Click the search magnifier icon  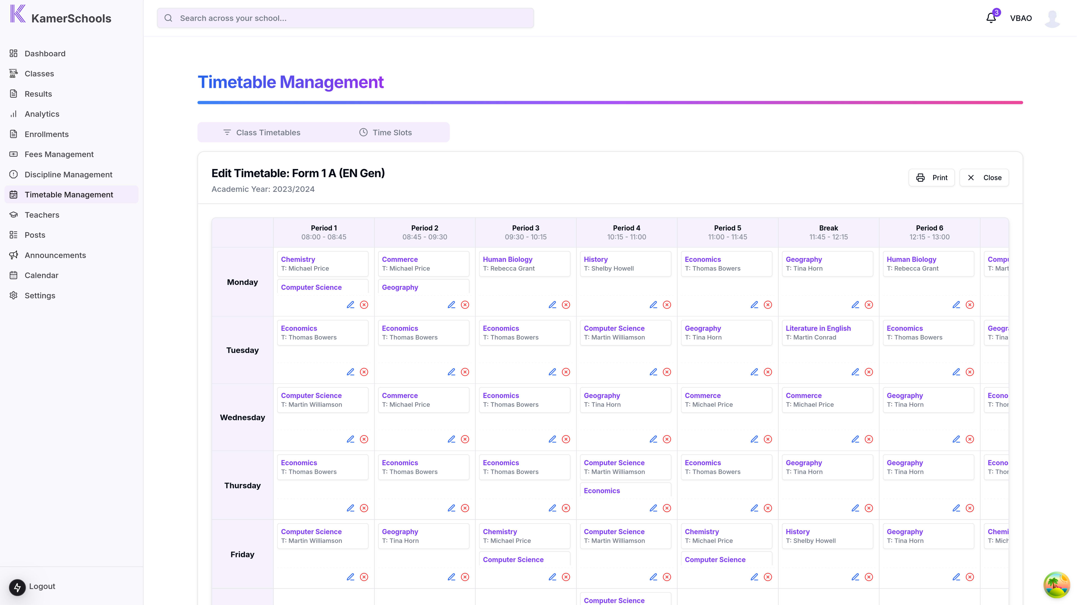(169, 18)
